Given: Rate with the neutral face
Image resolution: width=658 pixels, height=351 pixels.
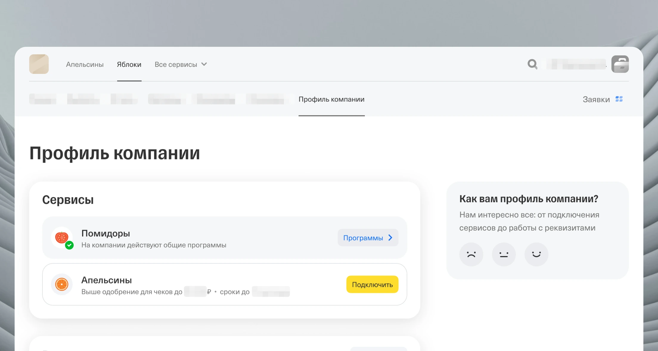Looking at the screenshot, I should 504,254.
